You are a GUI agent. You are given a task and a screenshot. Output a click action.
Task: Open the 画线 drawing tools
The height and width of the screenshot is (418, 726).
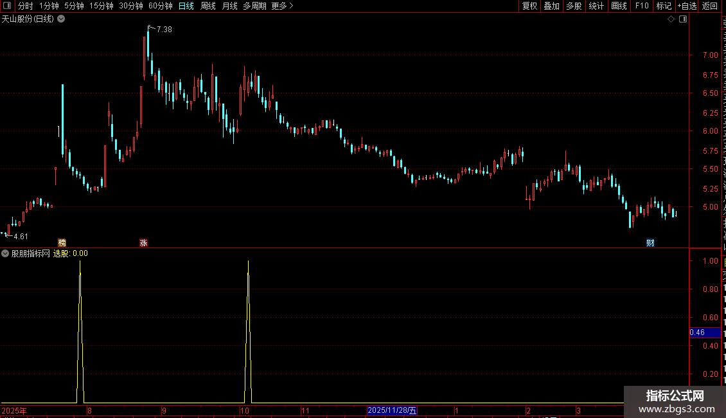tap(619, 6)
